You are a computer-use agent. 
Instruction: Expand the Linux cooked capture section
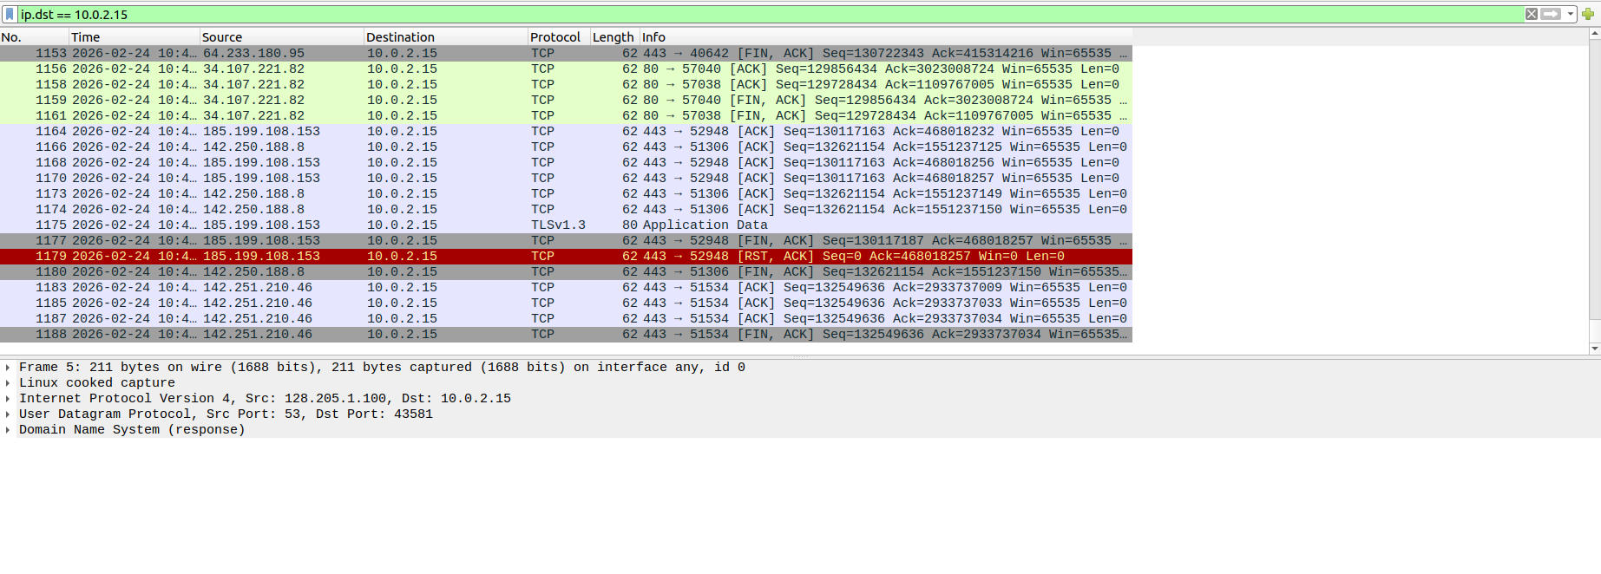pos(8,383)
